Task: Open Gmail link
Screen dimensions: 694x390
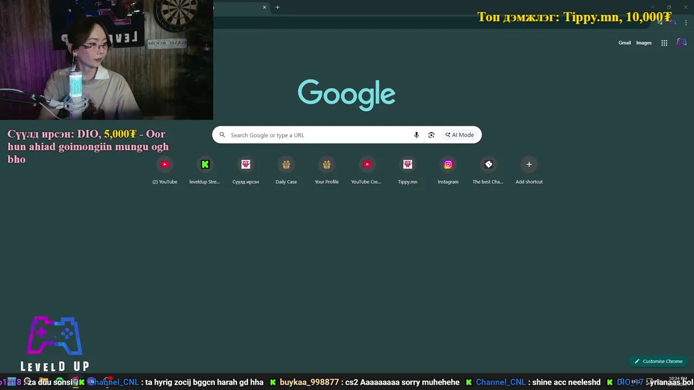Action: [x=625, y=43]
